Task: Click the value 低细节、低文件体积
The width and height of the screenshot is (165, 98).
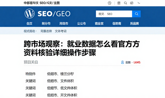Action: (62, 88)
